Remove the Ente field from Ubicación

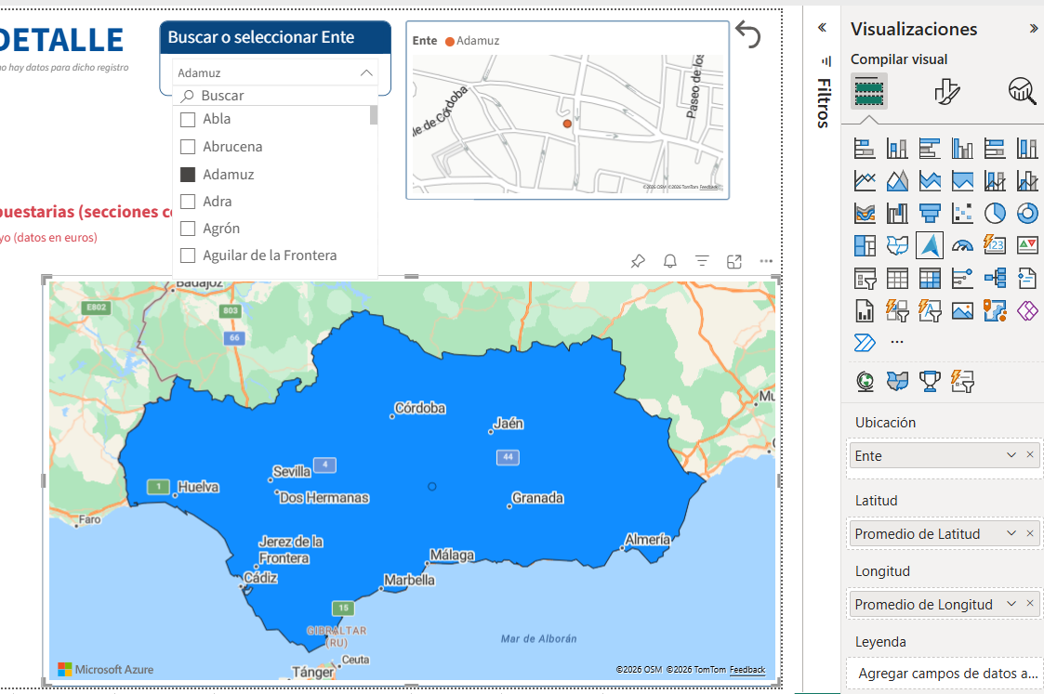(x=1030, y=454)
